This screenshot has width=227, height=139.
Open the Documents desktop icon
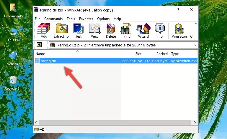tap(13, 11)
